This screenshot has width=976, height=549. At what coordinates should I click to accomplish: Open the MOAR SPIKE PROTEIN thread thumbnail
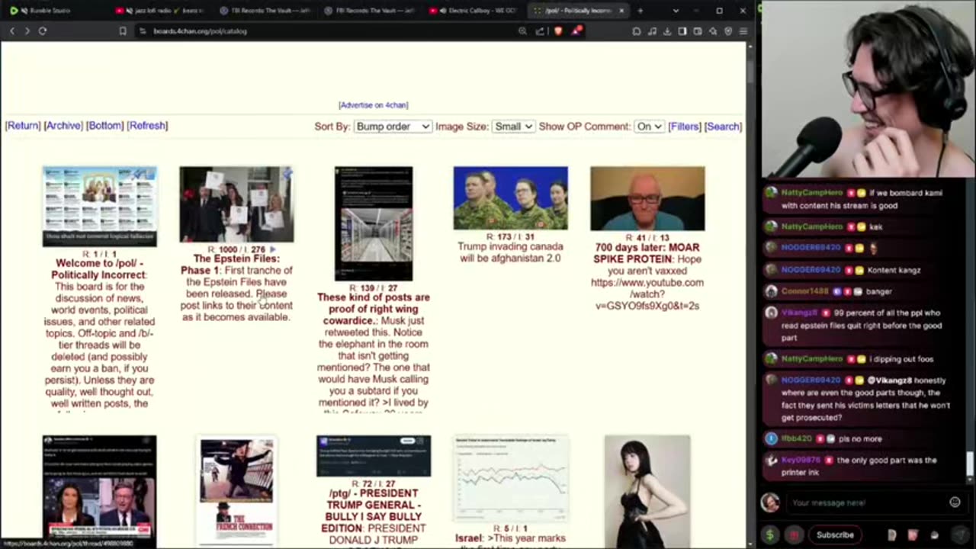(647, 198)
